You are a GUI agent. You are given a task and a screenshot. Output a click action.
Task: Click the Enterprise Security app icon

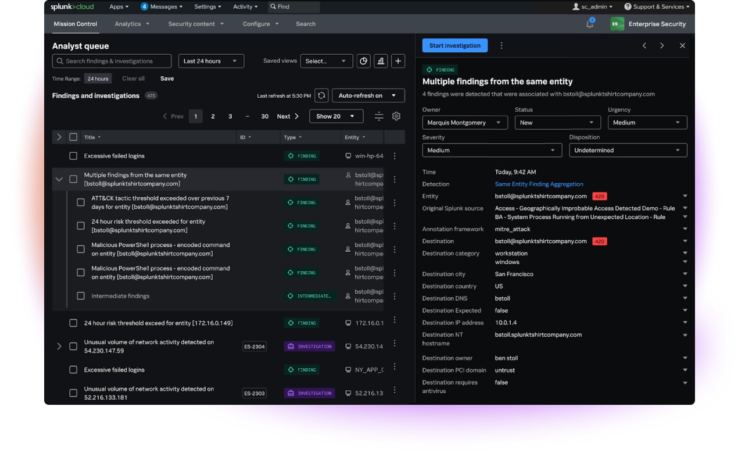616,24
